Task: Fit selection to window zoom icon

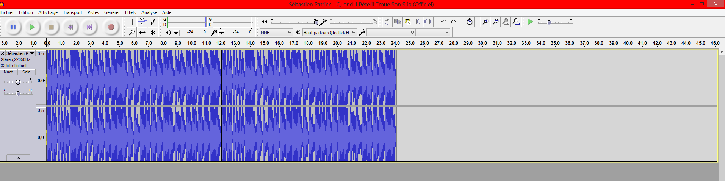Action: pyautogui.click(x=506, y=22)
